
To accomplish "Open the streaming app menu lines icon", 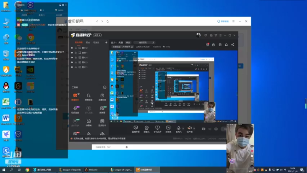I will click(x=220, y=35).
